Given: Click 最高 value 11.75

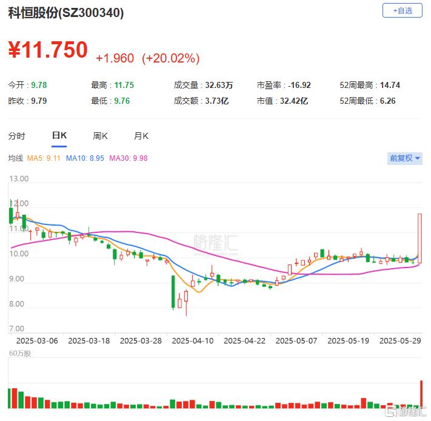Looking at the screenshot, I should coord(124,85).
